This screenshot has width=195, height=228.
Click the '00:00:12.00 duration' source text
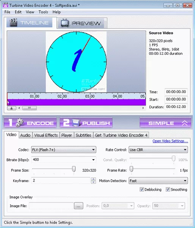click(x=166, y=54)
